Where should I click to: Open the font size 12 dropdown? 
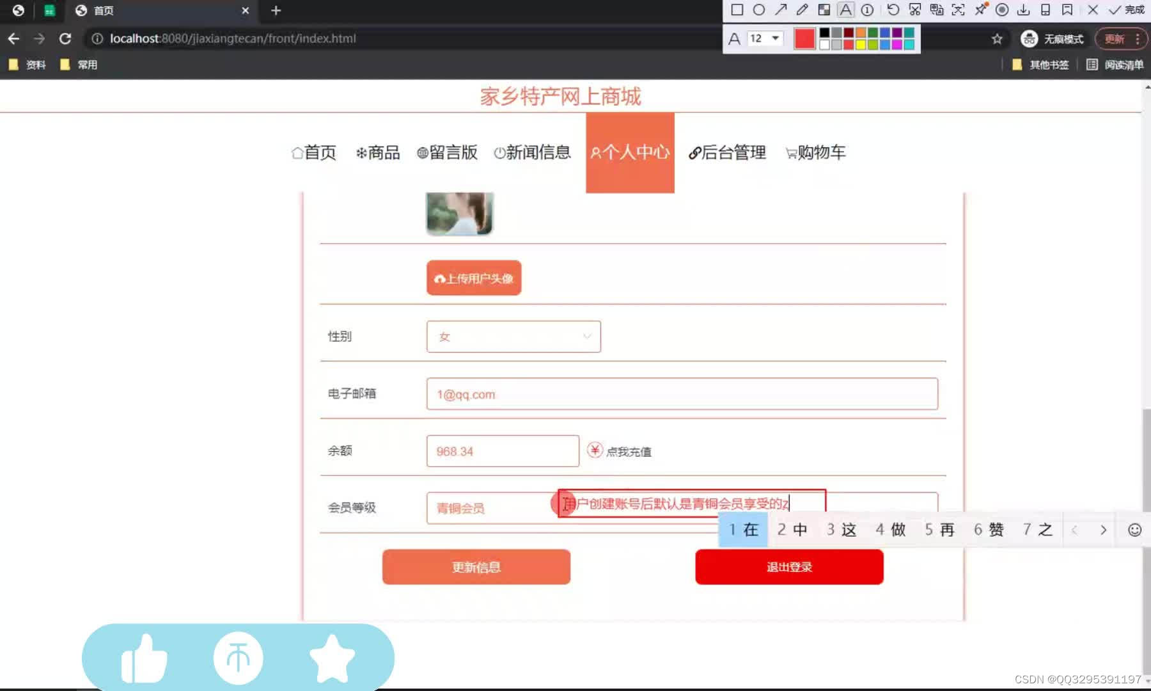tap(765, 38)
